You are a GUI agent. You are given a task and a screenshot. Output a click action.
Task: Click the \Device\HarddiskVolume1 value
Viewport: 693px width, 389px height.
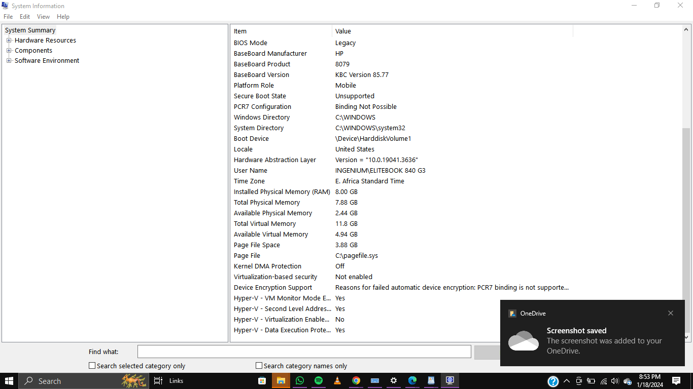coord(373,139)
